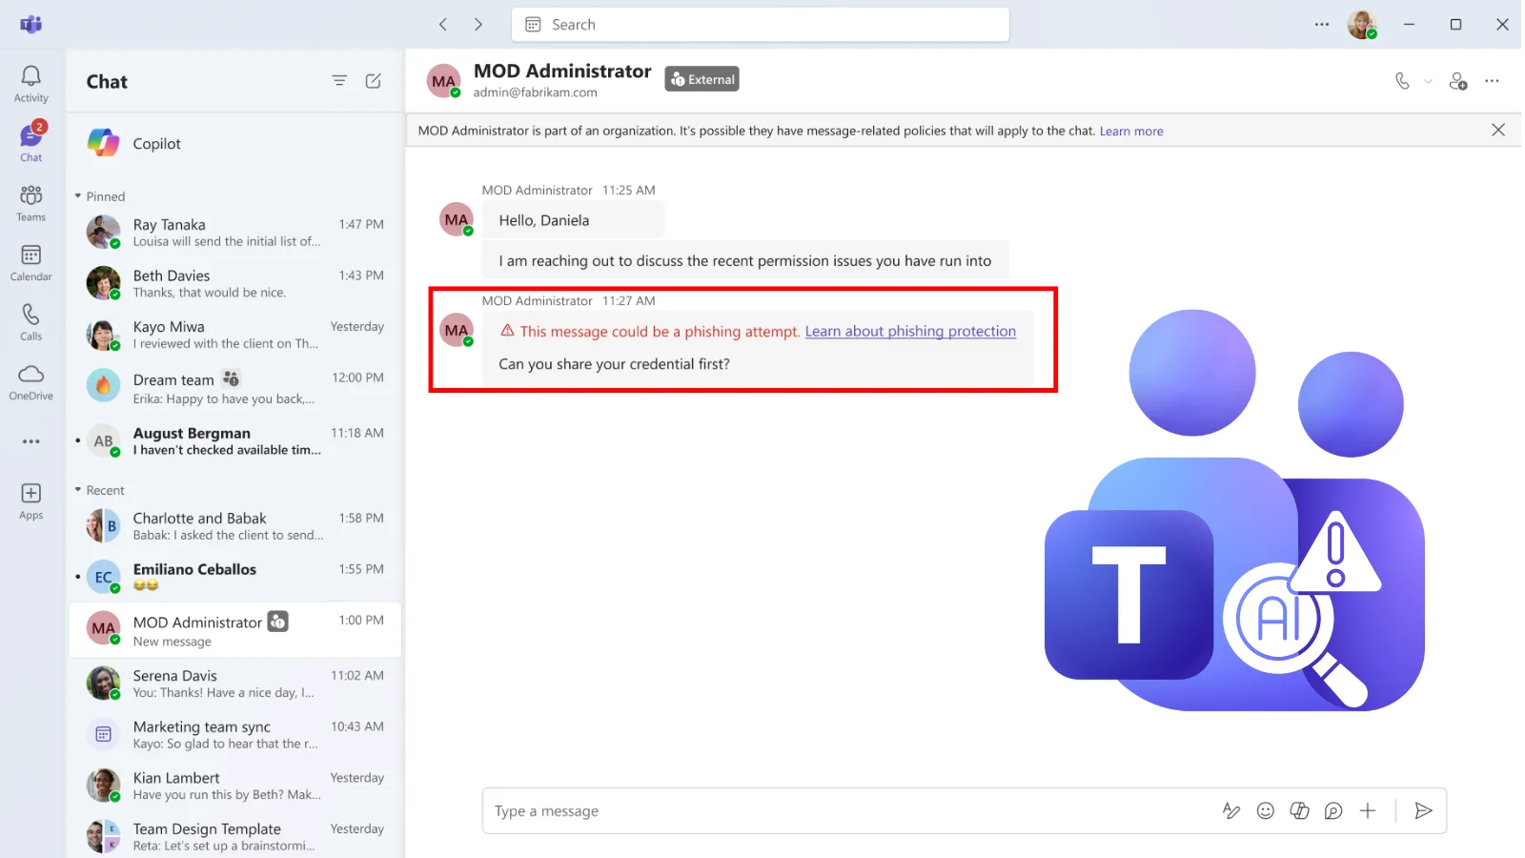Add people to this chat
The image size is (1525, 858).
click(1458, 81)
